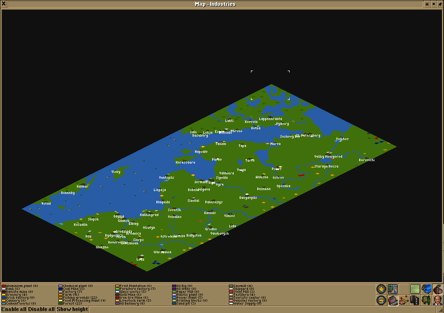Select Printing Works (0) legend text

coord(192,301)
